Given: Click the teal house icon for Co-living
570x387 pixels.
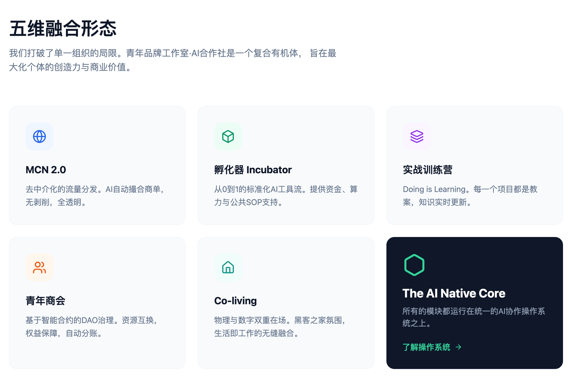Looking at the screenshot, I should point(228,267).
